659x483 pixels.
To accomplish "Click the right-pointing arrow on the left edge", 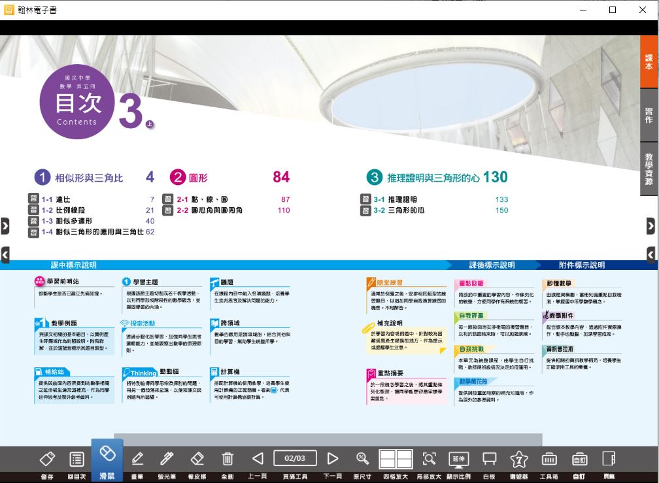I will pos(5,226).
